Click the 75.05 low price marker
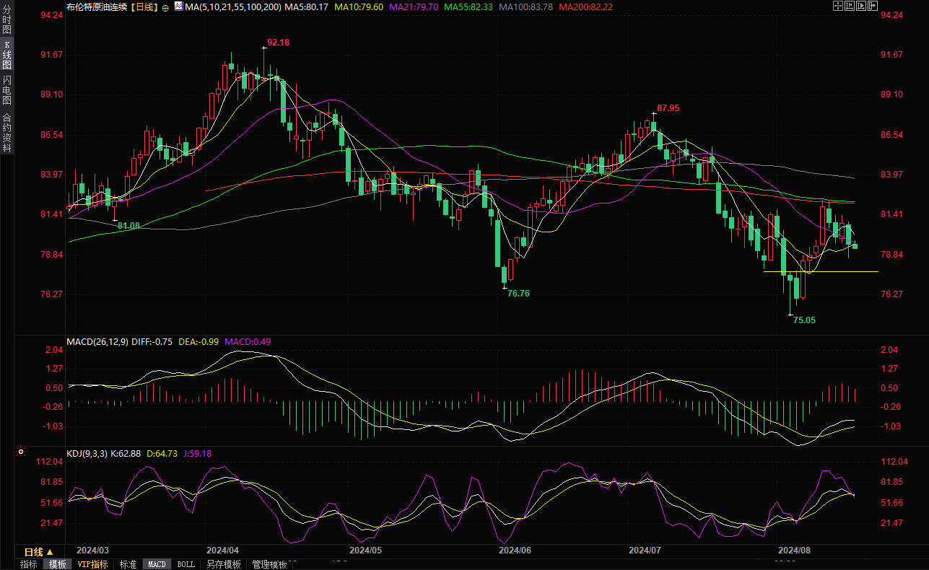The height and width of the screenshot is (570, 929). [x=804, y=320]
